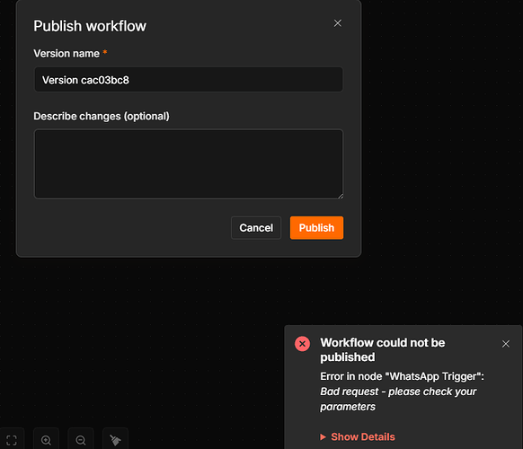Expand Show Details in error toast

click(x=358, y=436)
